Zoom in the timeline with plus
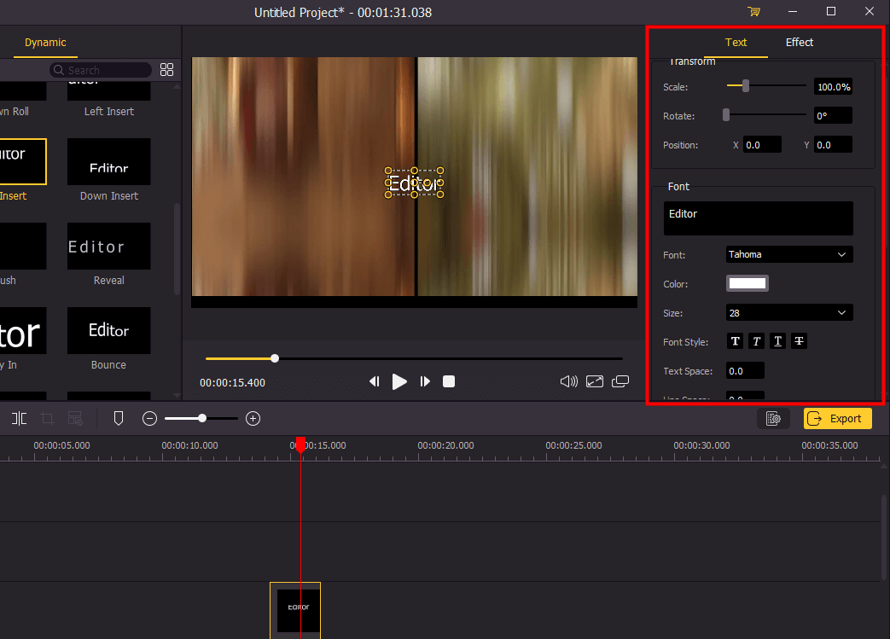 coord(253,419)
